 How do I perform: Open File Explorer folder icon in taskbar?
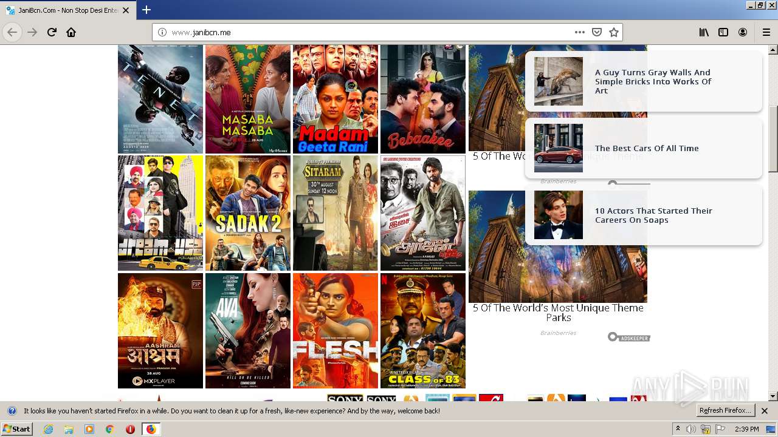coord(69,429)
